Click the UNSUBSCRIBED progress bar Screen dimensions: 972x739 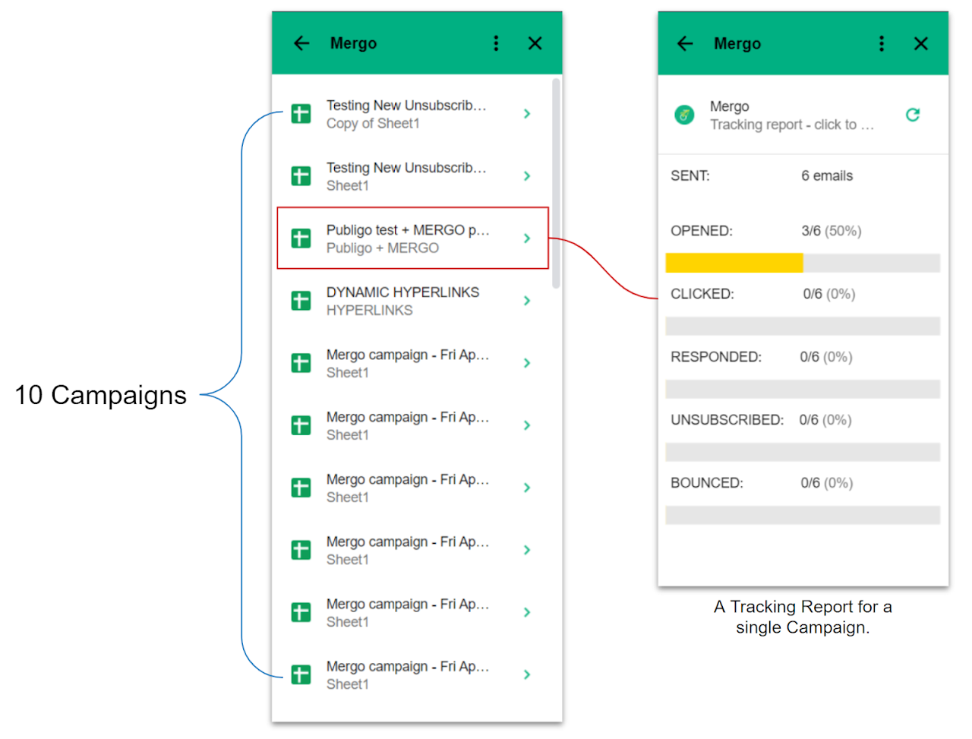pyautogui.click(x=803, y=452)
